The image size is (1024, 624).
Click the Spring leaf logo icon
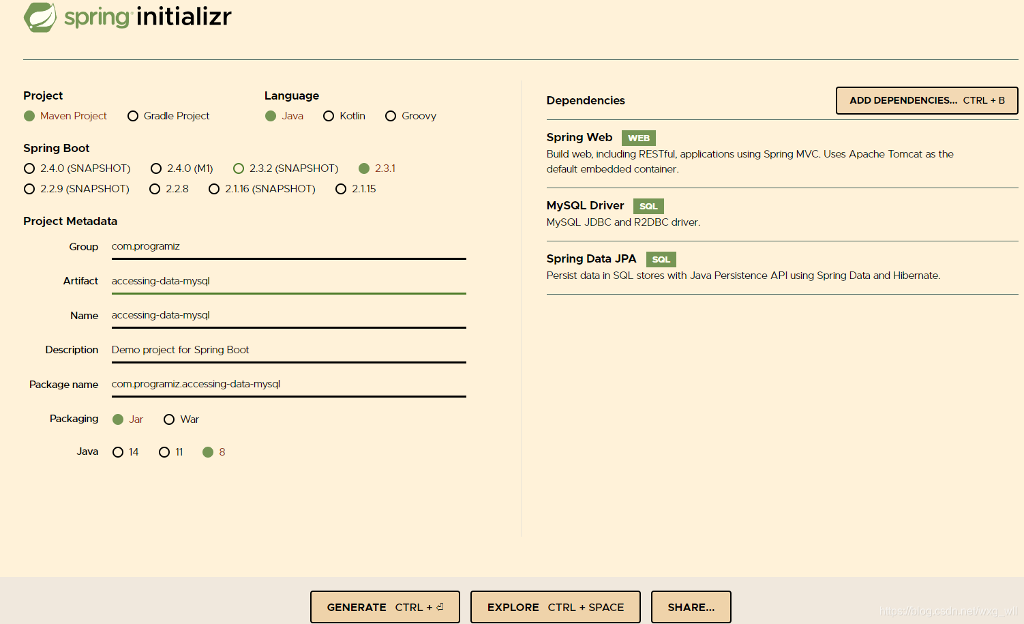(40, 16)
